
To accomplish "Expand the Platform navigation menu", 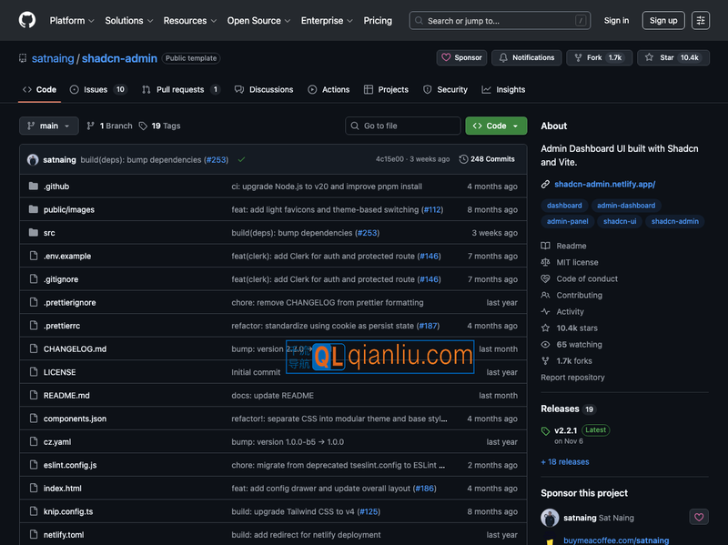I will click(x=73, y=20).
